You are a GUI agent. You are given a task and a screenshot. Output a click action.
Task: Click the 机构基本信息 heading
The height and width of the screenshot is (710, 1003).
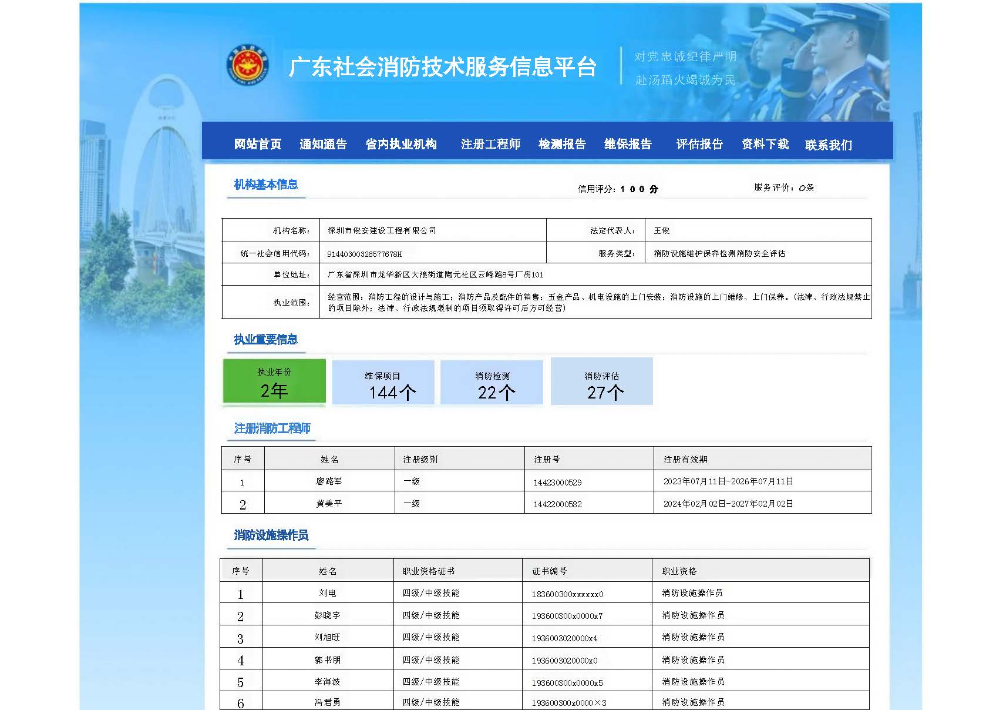click(x=265, y=185)
